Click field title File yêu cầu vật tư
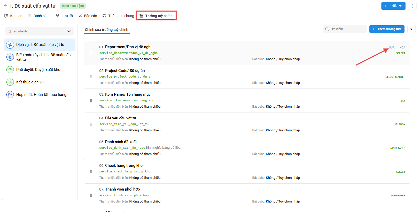The image size is (417, 214). (121, 118)
